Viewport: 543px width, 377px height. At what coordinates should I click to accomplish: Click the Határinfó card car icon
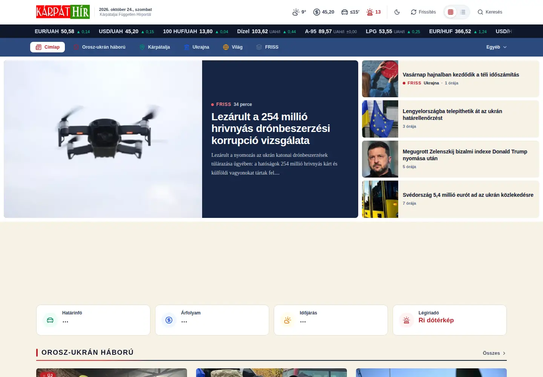point(50,320)
